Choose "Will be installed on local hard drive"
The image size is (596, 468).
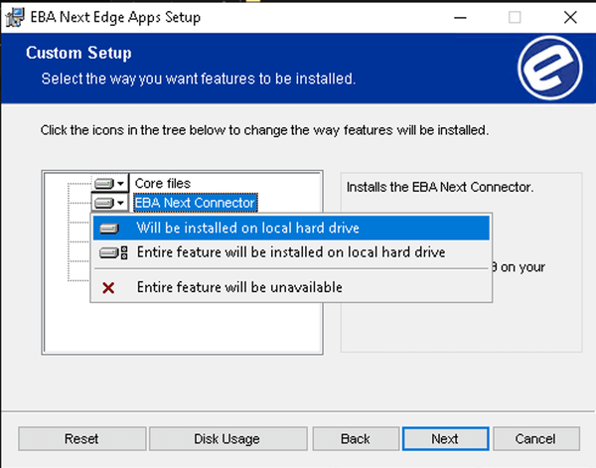point(247,228)
